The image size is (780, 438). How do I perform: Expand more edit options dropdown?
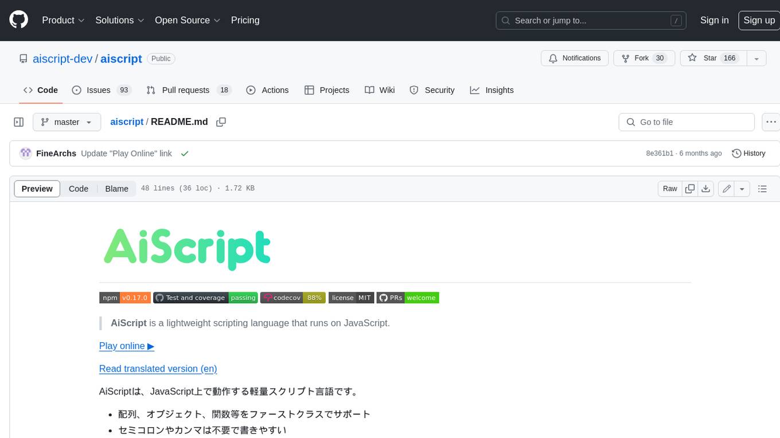click(742, 189)
